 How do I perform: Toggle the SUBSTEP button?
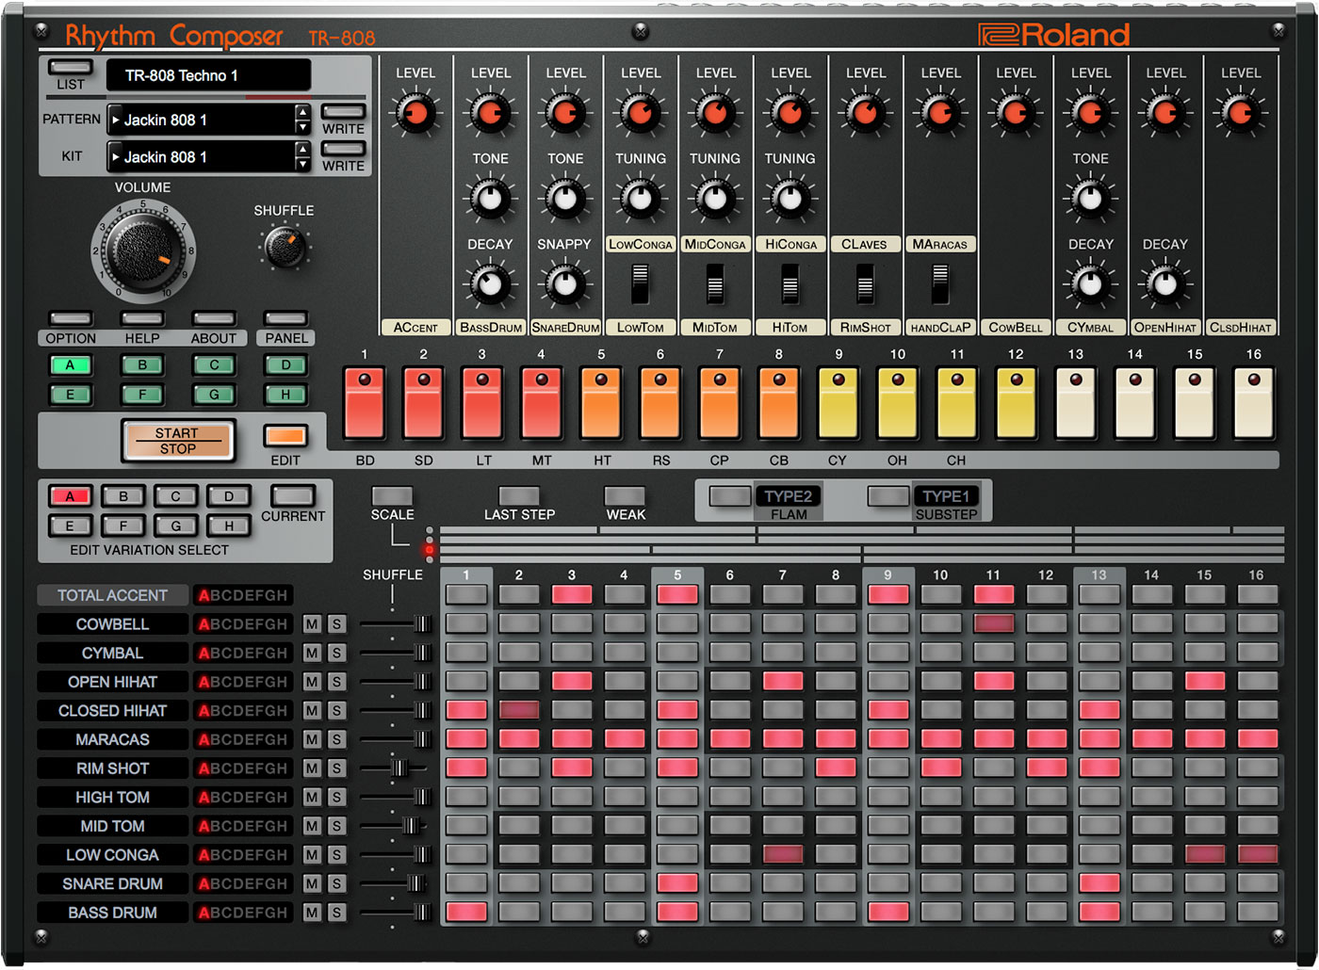(x=887, y=495)
